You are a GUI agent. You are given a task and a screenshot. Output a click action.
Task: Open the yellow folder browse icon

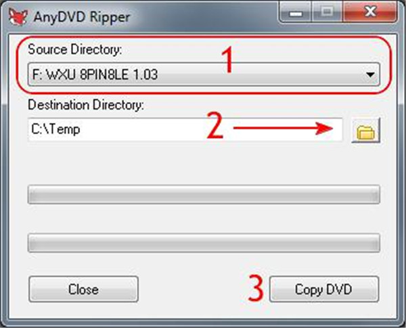[x=365, y=130]
